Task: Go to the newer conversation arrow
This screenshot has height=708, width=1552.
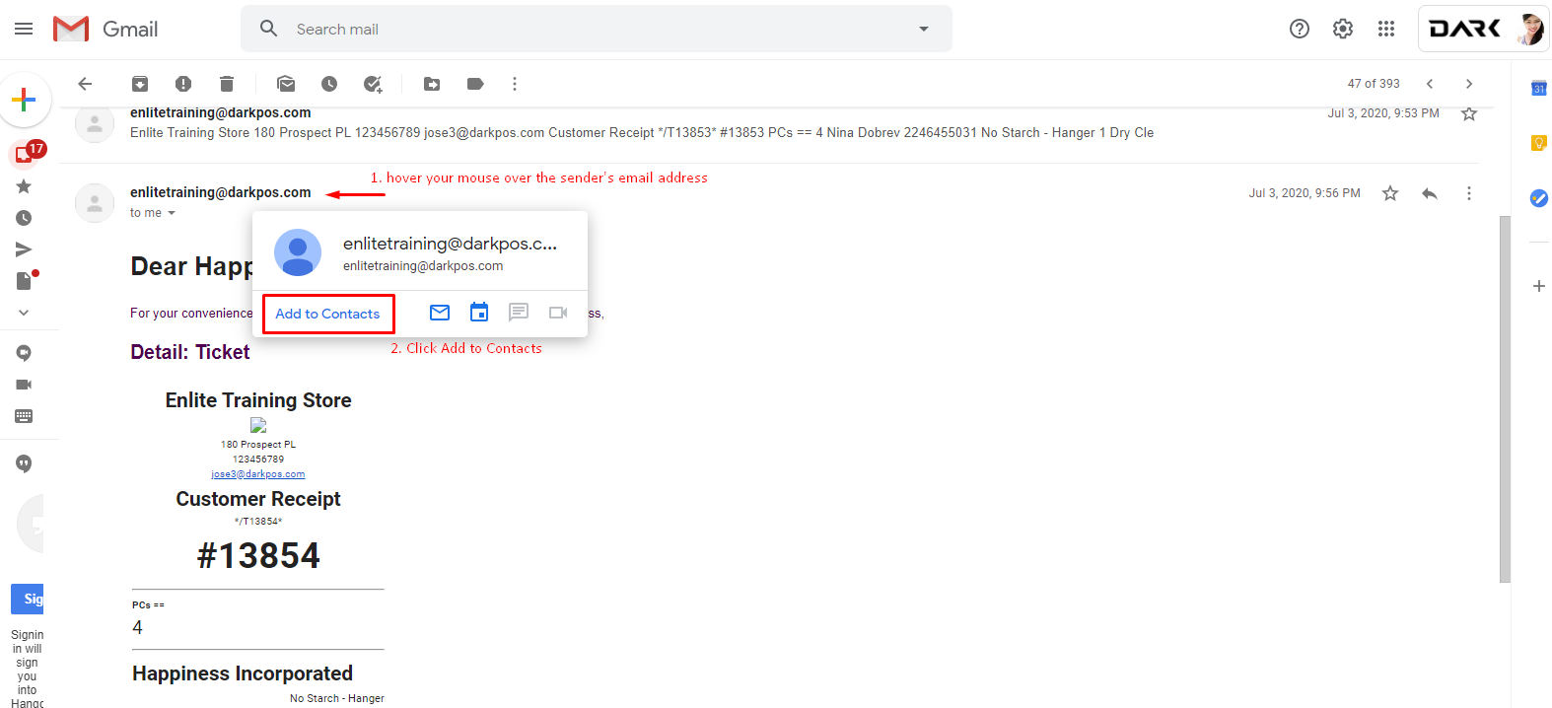Action: click(1430, 84)
